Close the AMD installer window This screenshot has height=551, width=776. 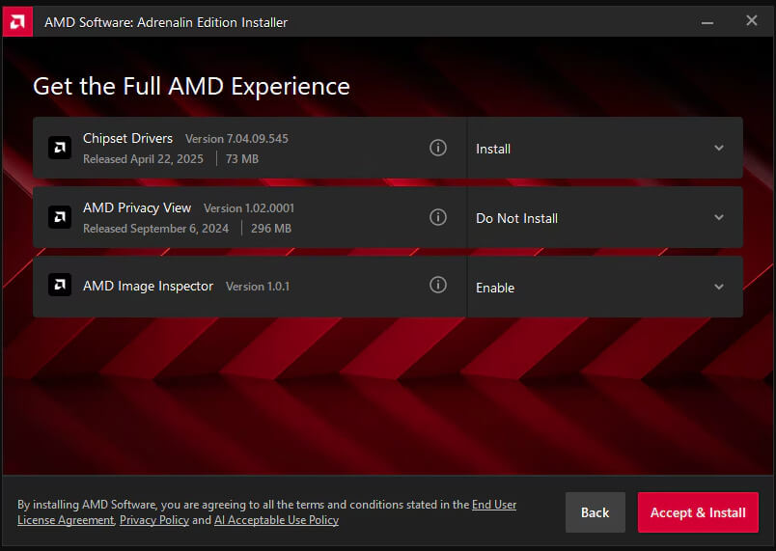pos(752,21)
